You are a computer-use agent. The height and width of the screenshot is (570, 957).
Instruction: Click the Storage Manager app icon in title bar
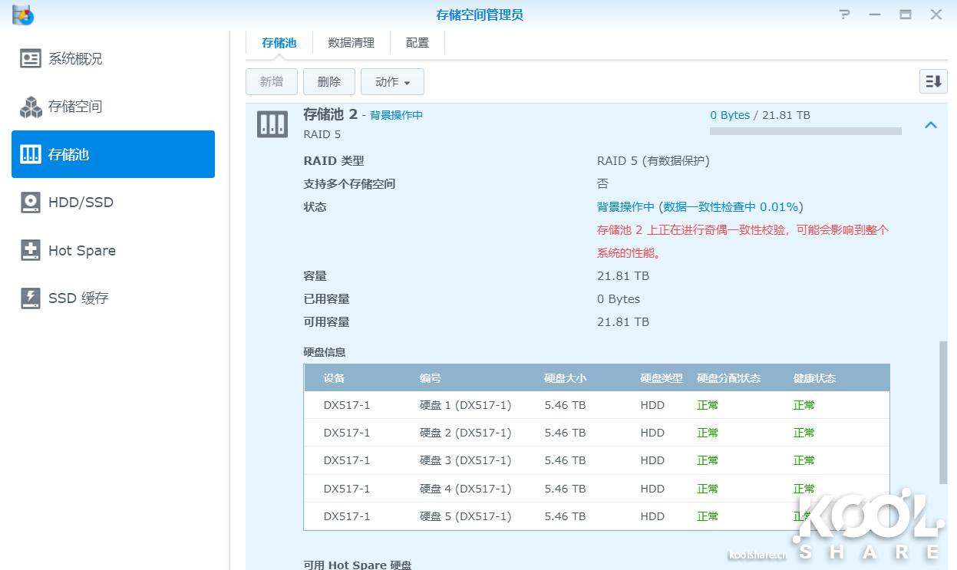coord(23,15)
